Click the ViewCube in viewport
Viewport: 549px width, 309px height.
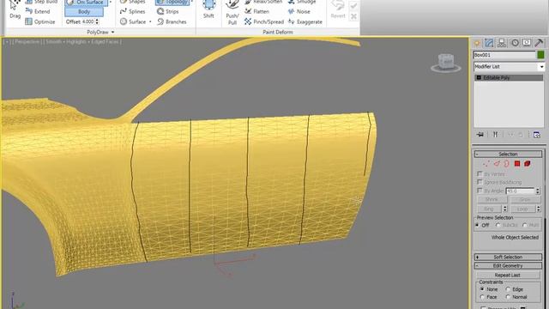(446, 63)
